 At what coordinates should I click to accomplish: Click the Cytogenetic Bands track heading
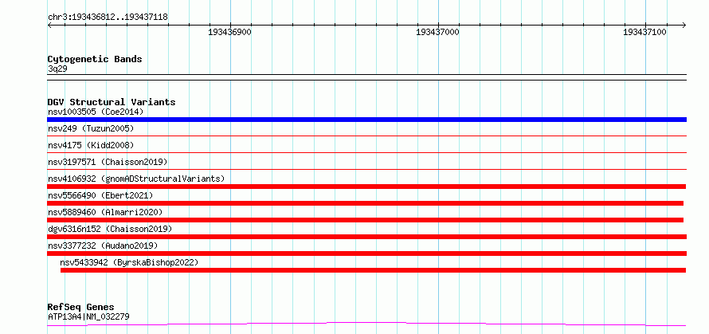point(95,59)
